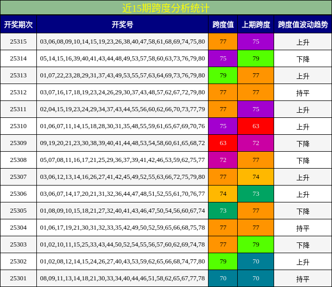
Task: Select the 跨度值波动趋势 column header
Action: [x=303, y=25]
